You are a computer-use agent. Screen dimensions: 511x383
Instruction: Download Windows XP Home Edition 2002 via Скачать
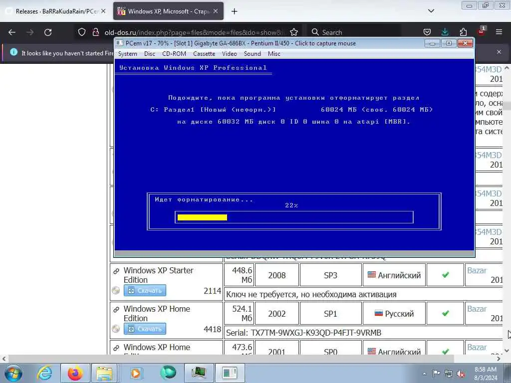[145, 329]
